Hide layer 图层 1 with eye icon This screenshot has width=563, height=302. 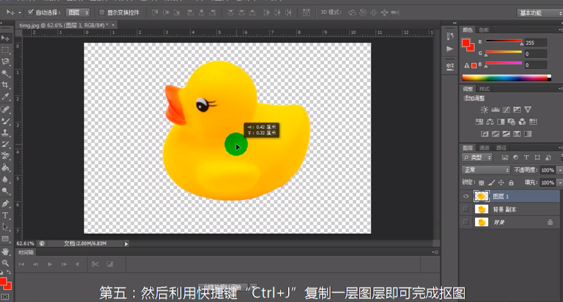point(466,196)
